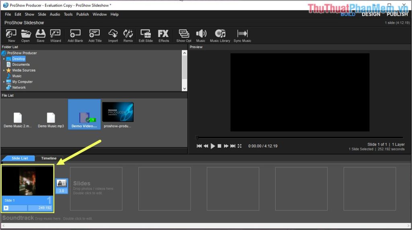Open the Help menu

(115, 14)
